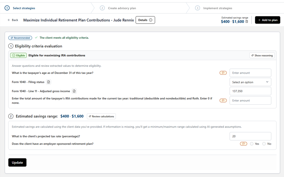Select Yes for employer-sponsored retirement plan
The width and height of the screenshot is (284, 177).
pos(252,144)
